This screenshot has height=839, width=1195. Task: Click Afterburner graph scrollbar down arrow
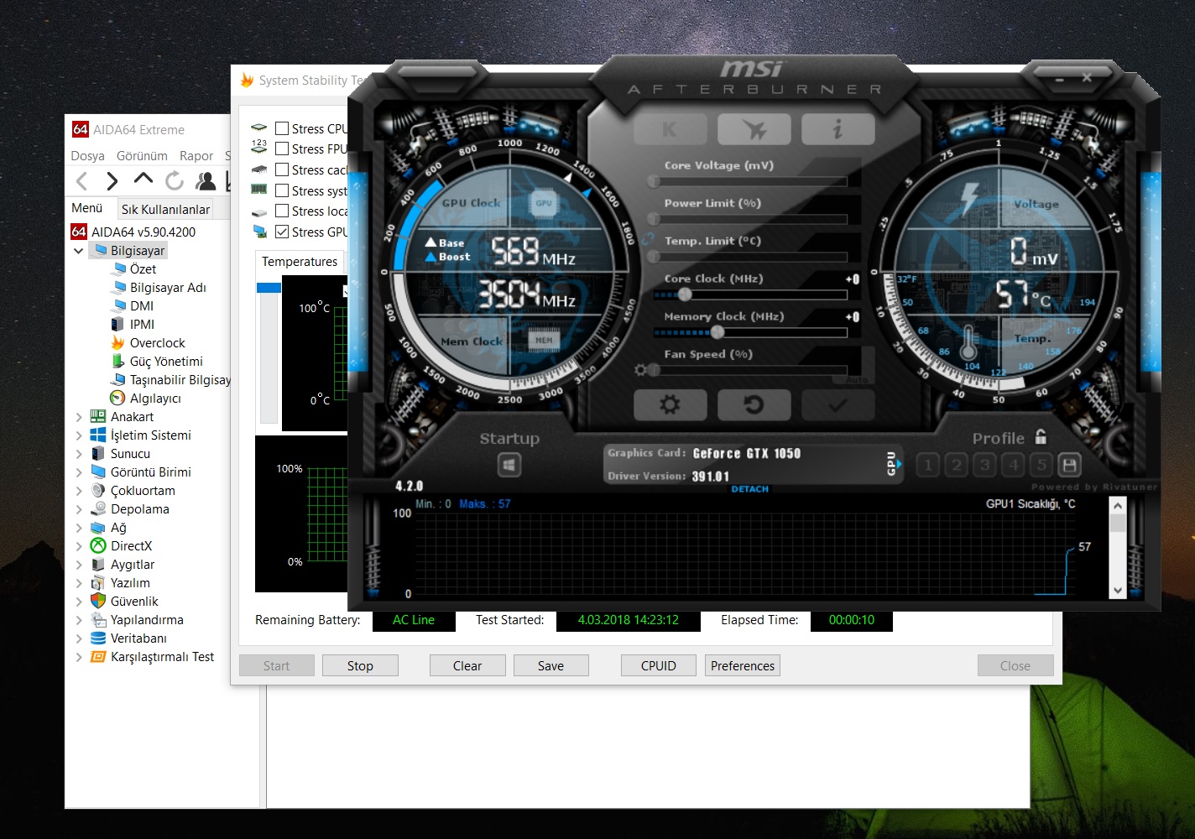(x=1117, y=591)
